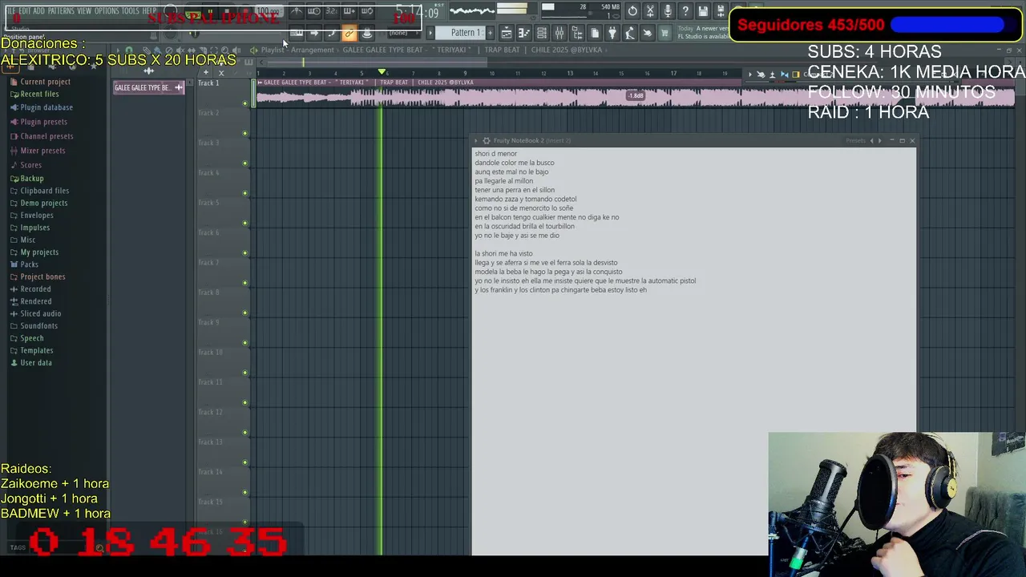
Task: Open the Playlist window from toolbar
Action: pyautogui.click(x=507, y=33)
